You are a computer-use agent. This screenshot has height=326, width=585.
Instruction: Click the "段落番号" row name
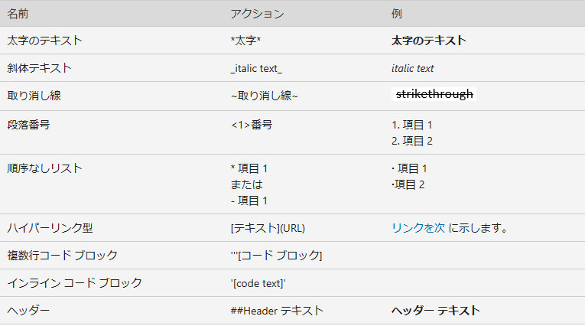tap(29, 125)
